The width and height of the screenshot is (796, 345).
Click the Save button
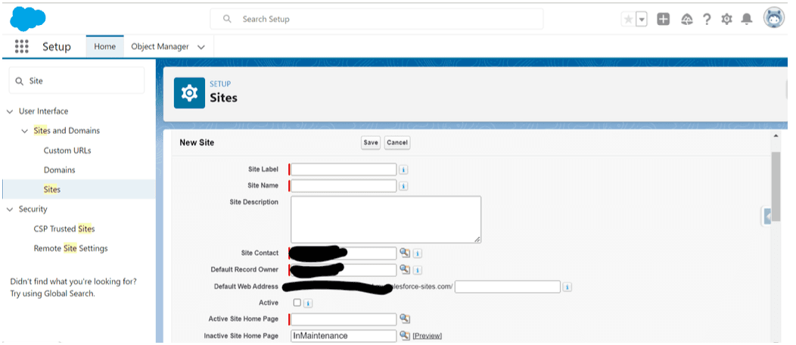click(x=370, y=142)
